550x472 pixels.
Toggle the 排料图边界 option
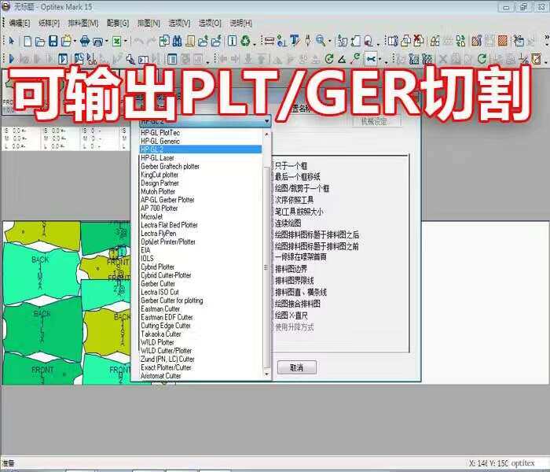tap(291, 269)
